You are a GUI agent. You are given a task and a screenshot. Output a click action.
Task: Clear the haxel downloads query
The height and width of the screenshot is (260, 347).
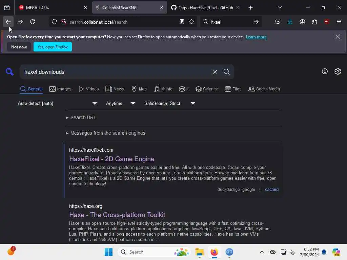pyautogui.click(x=215, y=72)
